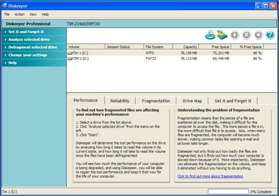Click Tim 1 (C:) in the status bar
Screen dimensions: 279x196
pos(10,192)
